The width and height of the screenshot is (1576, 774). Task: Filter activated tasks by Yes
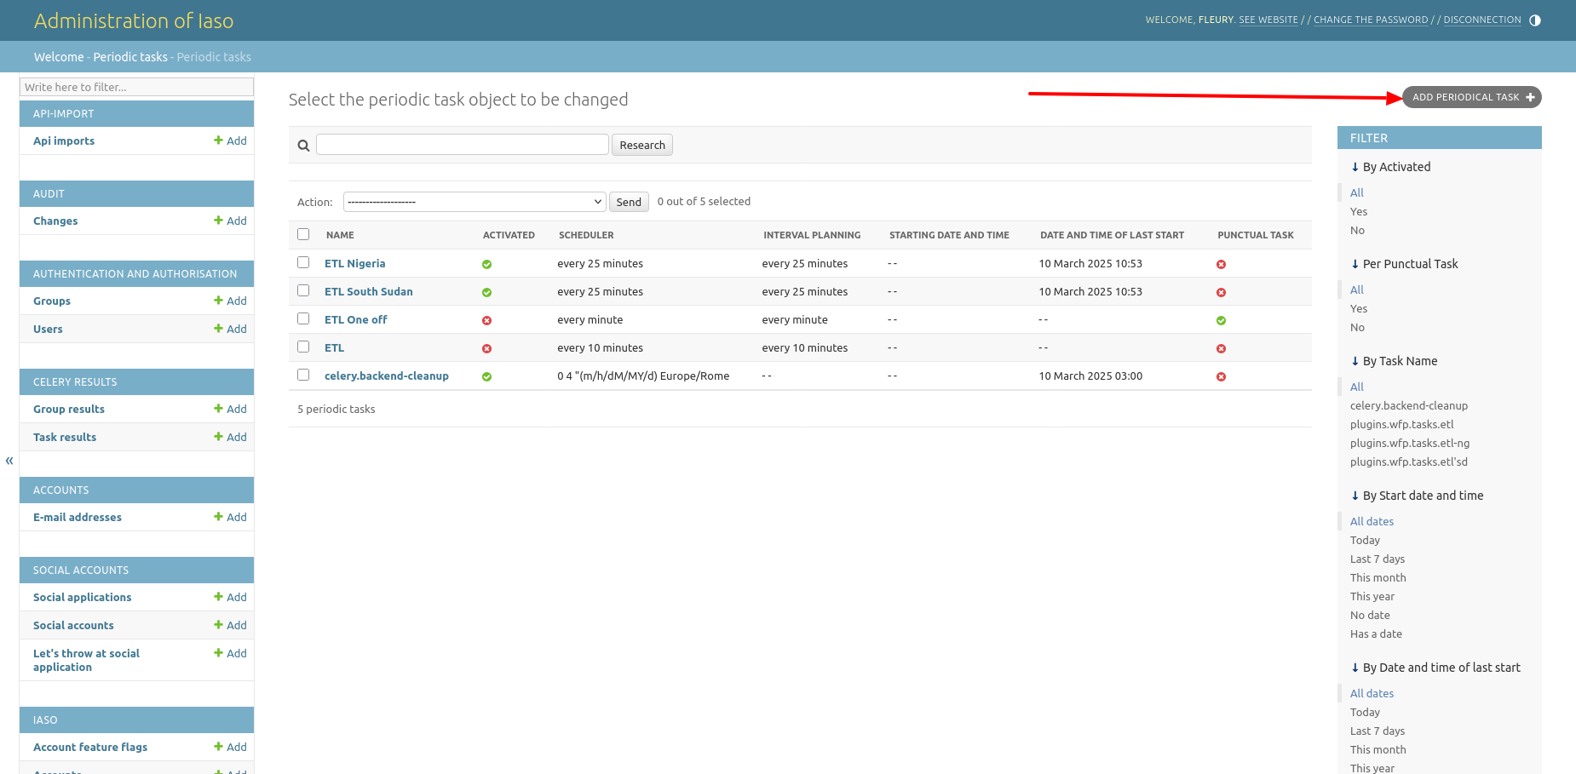[1359, 212]
